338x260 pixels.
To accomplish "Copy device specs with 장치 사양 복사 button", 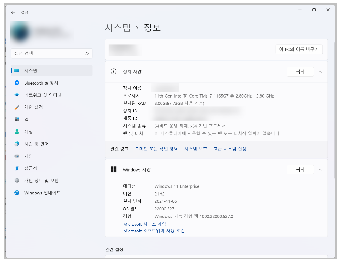I will 300,71.
